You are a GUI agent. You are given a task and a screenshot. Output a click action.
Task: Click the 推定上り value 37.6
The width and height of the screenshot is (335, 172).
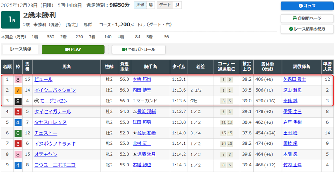(x=247, y=133)
